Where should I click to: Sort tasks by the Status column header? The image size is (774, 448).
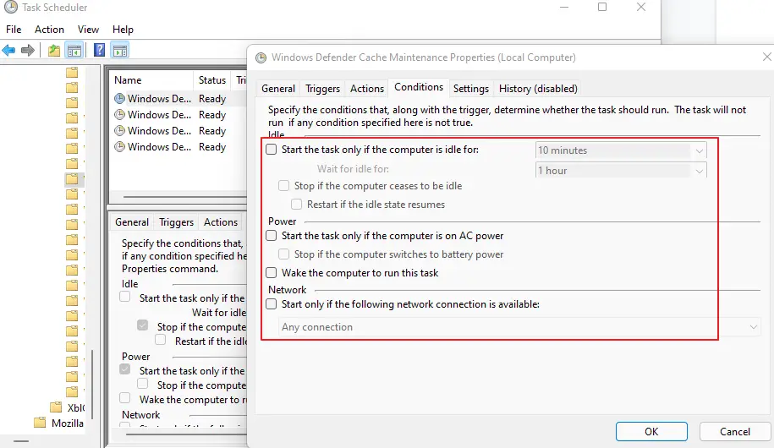pyautogui.click(x=212, y=80)
